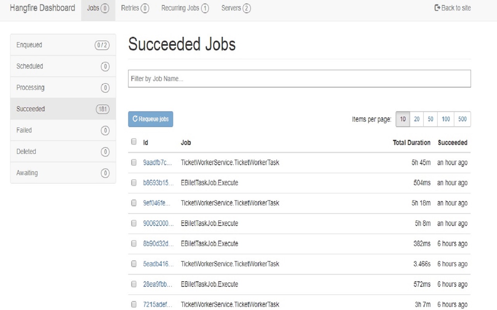Choose 50 items per page
The height and width of the screenshot is (310, 497).
point(430,119)
